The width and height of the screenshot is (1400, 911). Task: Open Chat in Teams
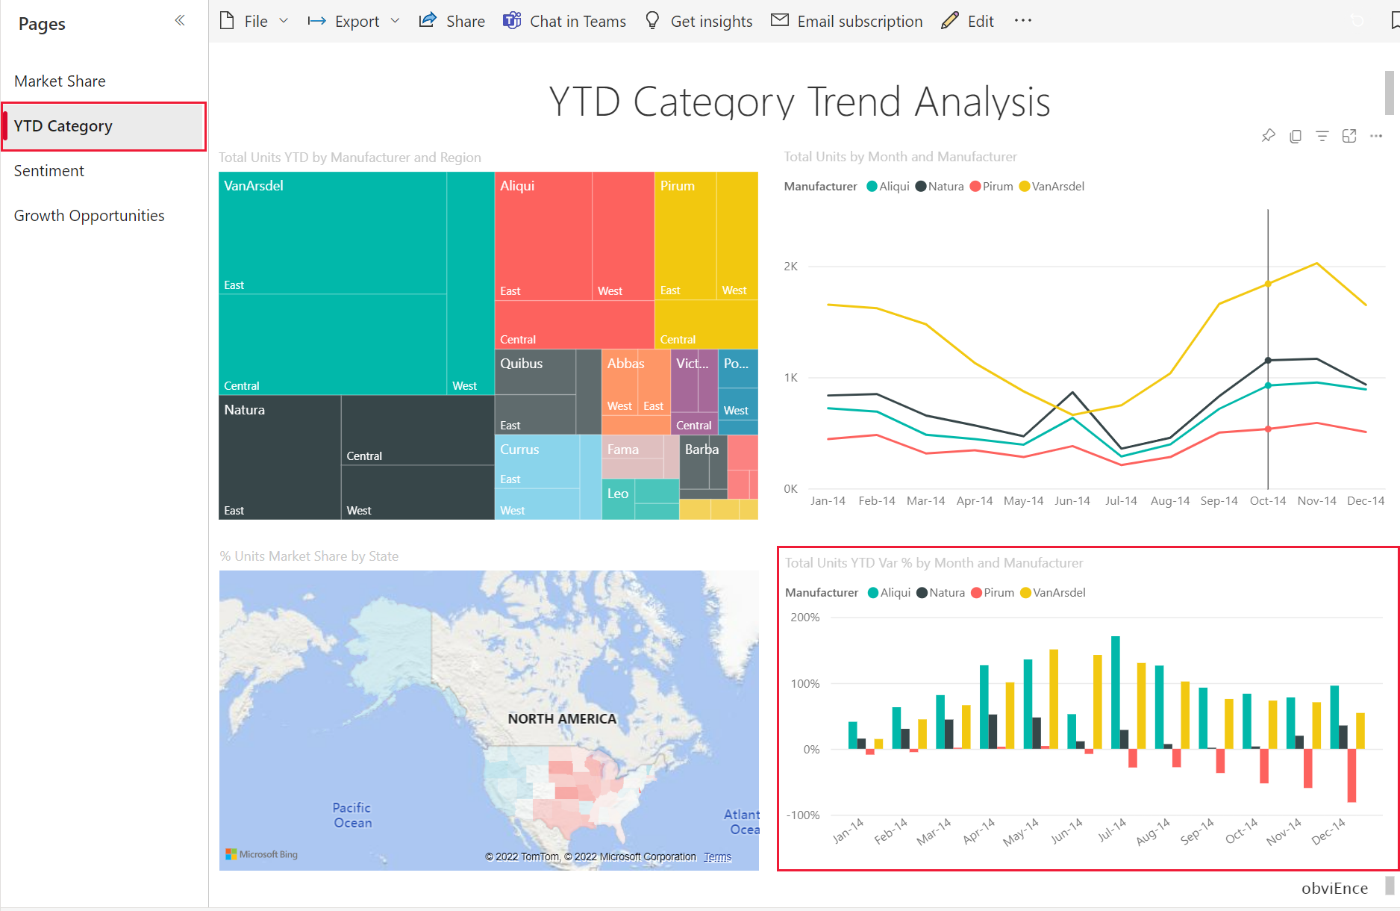coord(564,20)
